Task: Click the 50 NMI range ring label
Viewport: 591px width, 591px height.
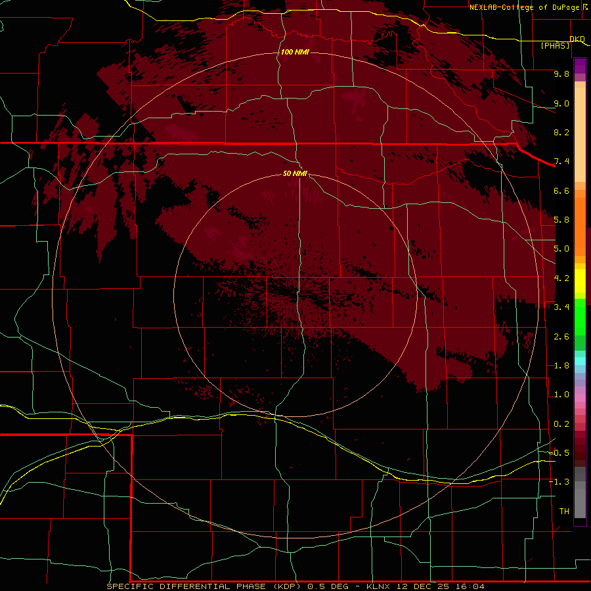Action: coord(295,173)
